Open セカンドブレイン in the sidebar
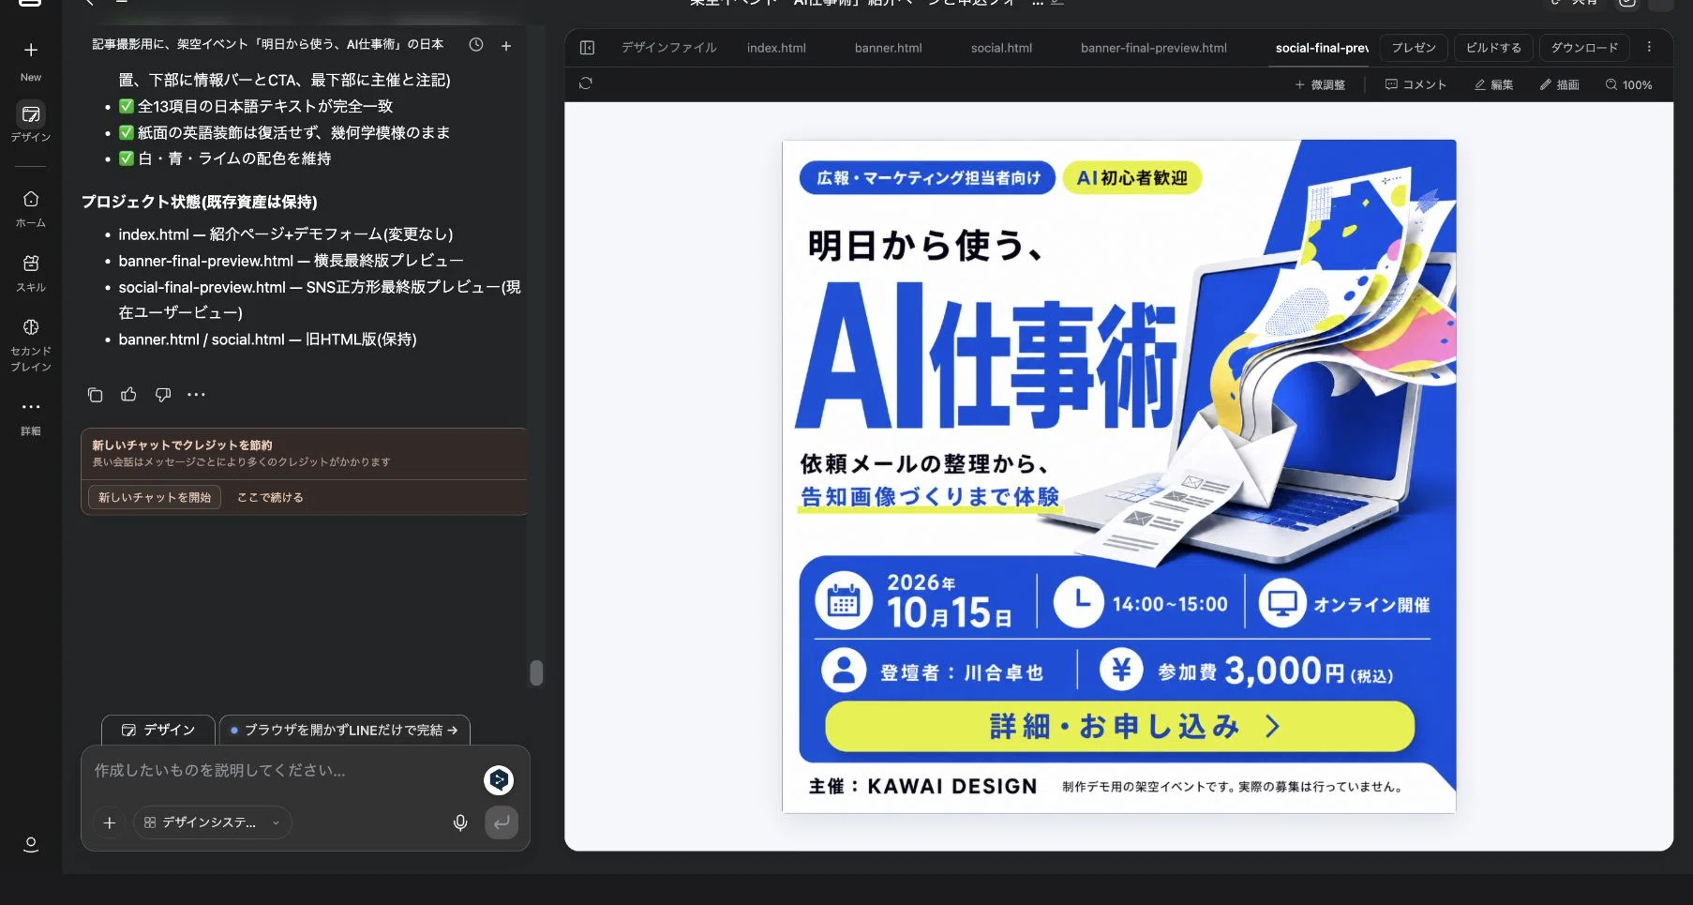Image resolution: width=1693 pixels, height=905 pixels. (31, 345)
